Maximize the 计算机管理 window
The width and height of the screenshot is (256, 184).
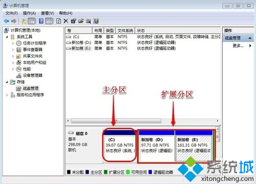coord(238,6)
